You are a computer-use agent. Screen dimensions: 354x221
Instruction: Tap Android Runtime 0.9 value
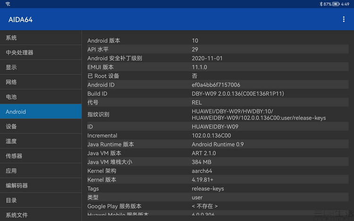[x=218, y=144]
